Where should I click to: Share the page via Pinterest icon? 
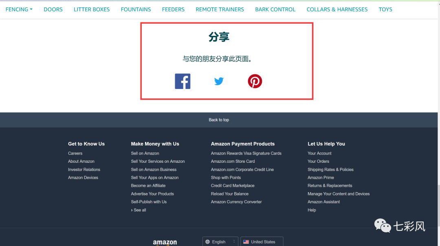(x=255, y=81)
